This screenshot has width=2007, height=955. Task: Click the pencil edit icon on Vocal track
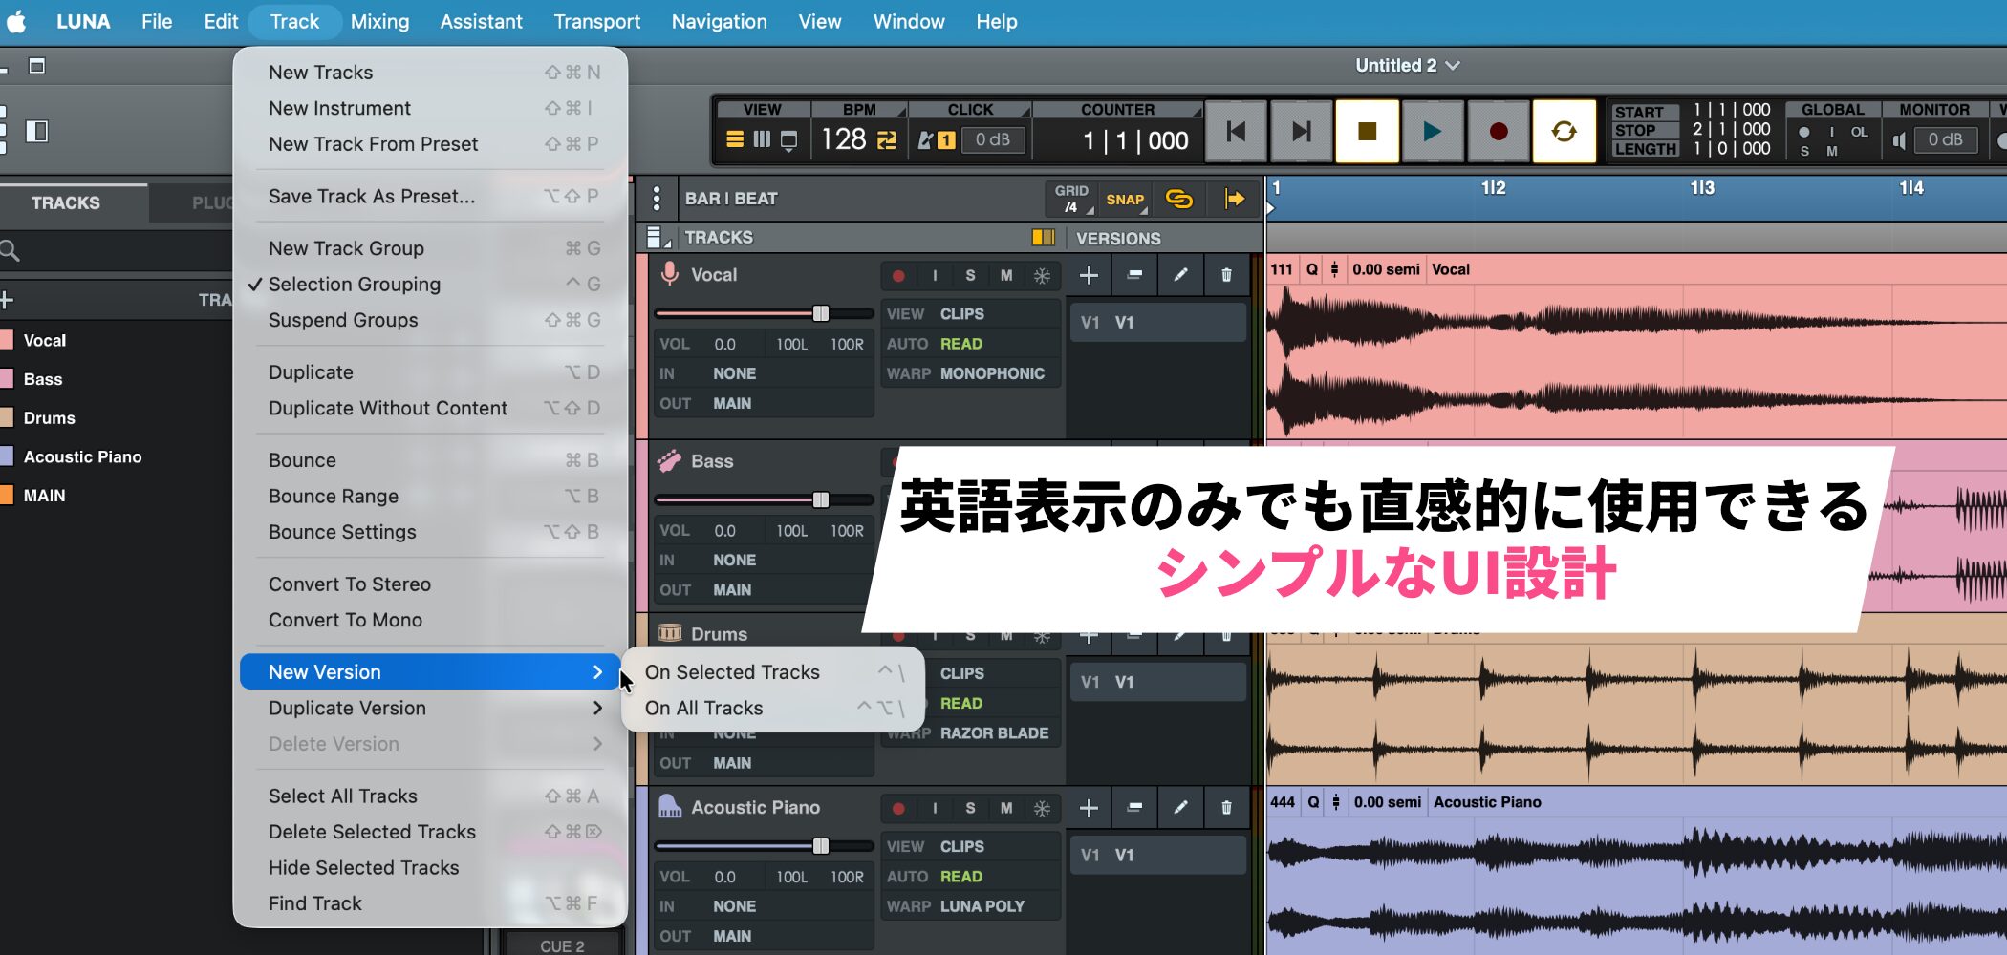click(x=1180, y=276)
